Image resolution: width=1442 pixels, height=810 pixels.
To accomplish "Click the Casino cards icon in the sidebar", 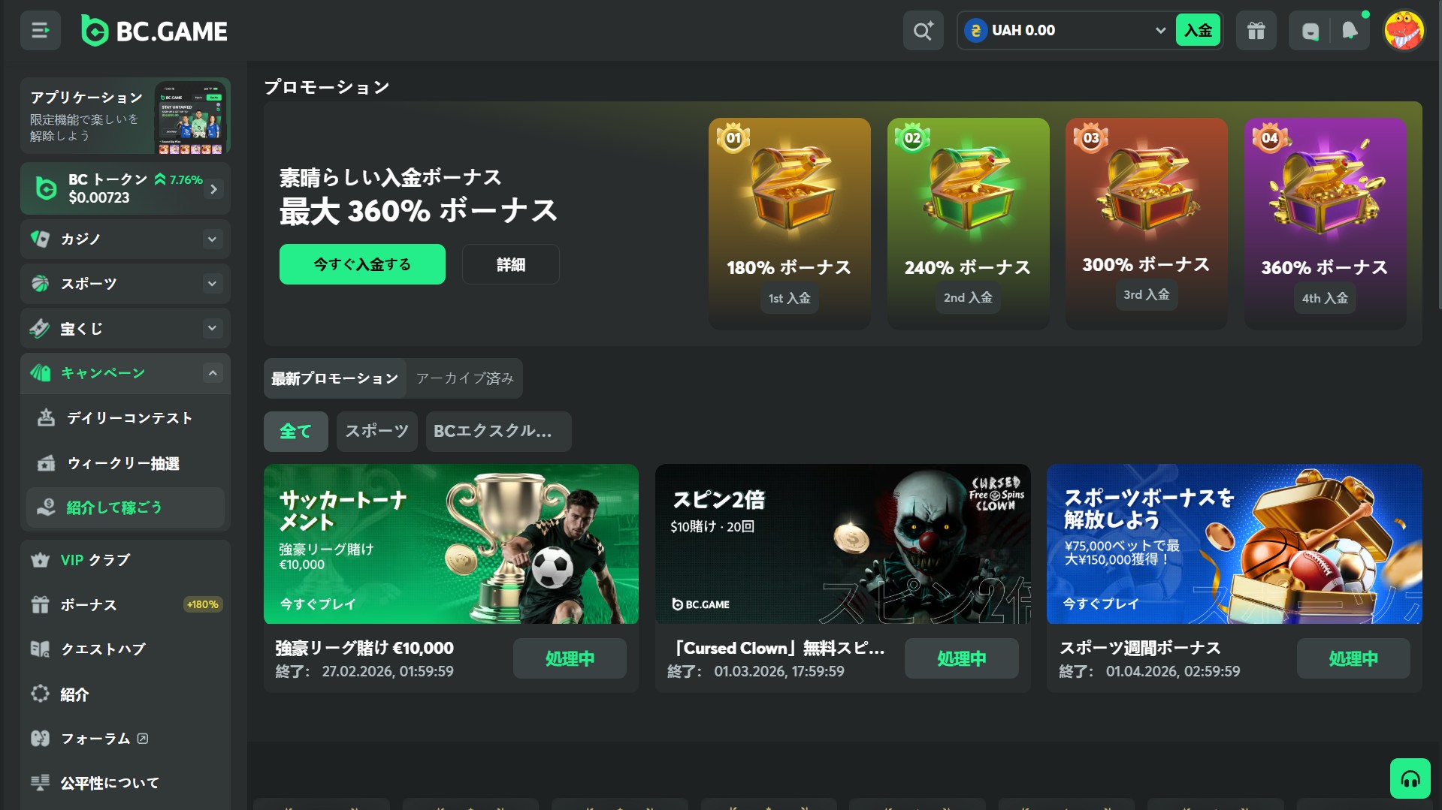I will (x=40, y=239).
